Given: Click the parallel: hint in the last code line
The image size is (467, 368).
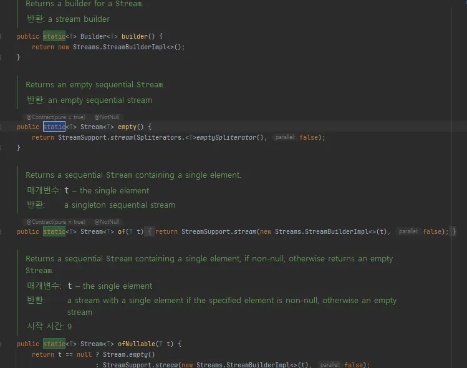Looking at the screenshot, I should pos(330,365).
